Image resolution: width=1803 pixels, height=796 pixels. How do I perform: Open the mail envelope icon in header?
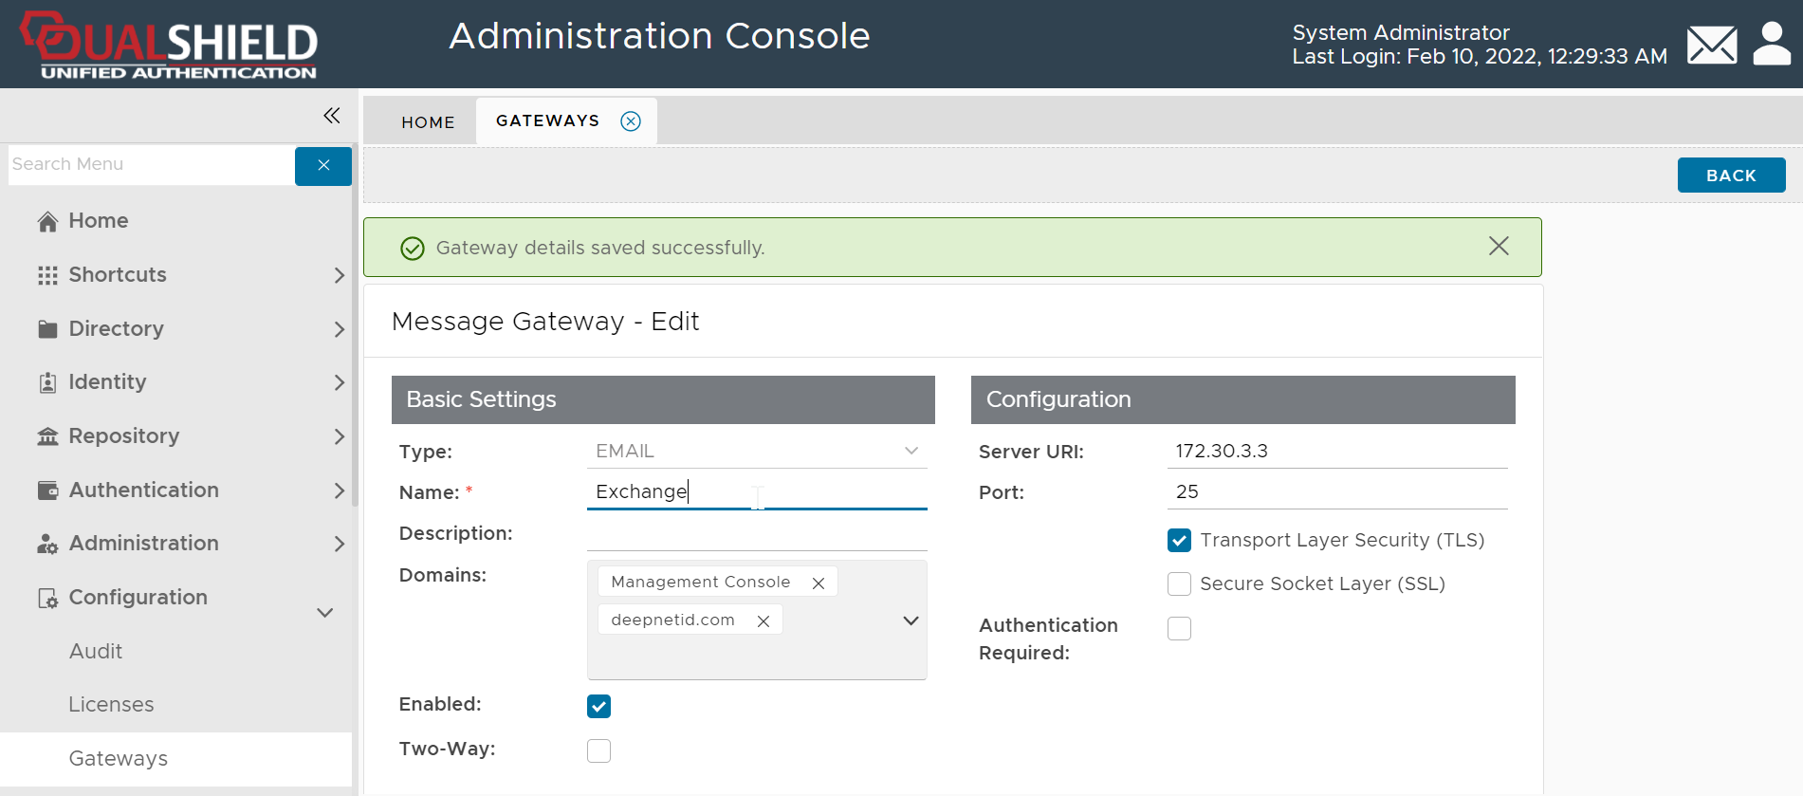[1711, 45]
